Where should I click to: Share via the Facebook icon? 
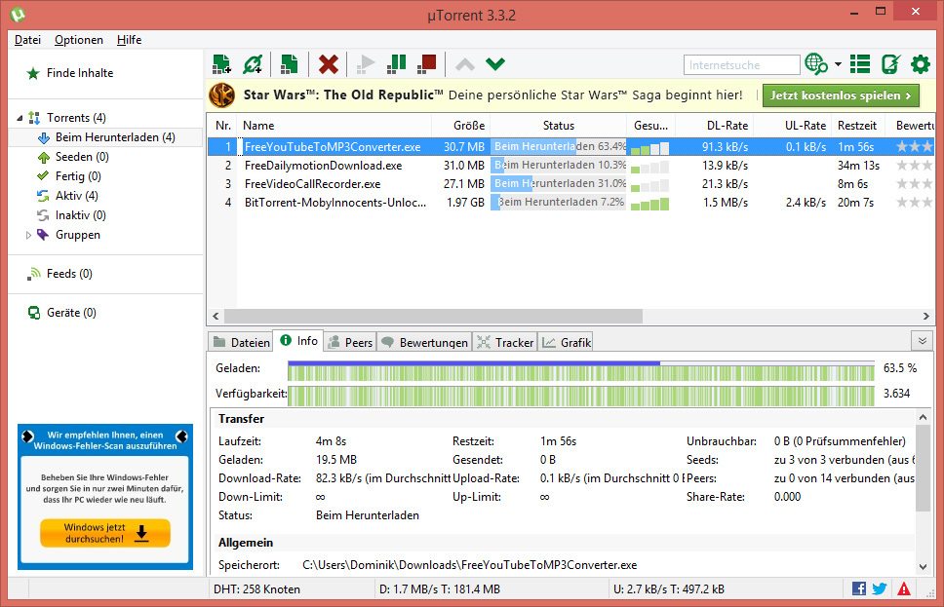(x=857, y=588)
